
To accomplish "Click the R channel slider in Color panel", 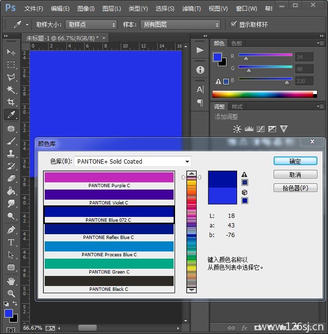I will pos(265,55).
